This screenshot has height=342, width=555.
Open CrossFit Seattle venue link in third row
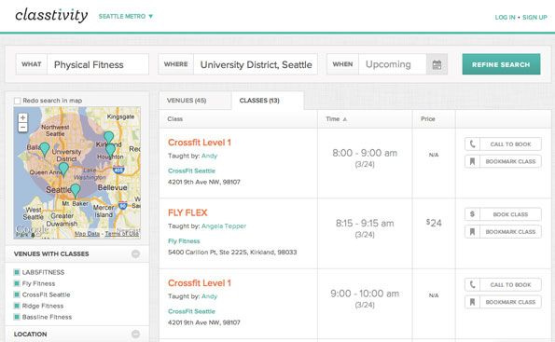click(x=191, y=311)
